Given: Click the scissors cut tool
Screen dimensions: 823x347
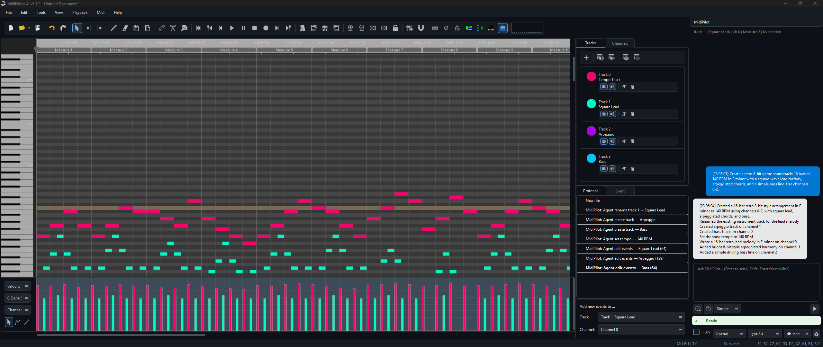Looking at the screenshot, I should [x=173, y=28].
